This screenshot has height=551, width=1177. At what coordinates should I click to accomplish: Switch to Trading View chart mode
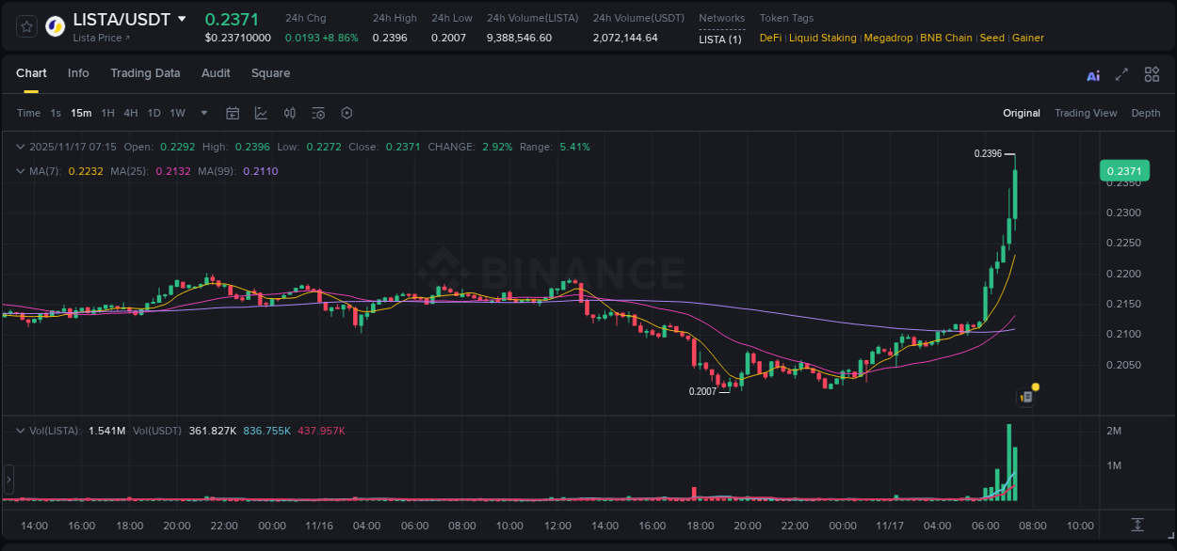pos(1086,113)
